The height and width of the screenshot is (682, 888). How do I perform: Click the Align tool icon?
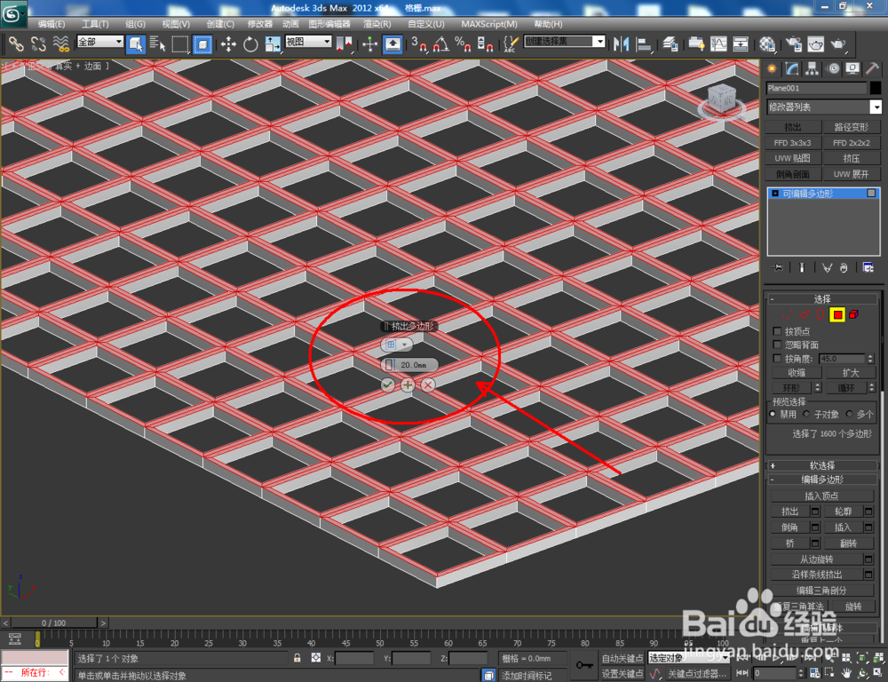(x=644, y=44)
